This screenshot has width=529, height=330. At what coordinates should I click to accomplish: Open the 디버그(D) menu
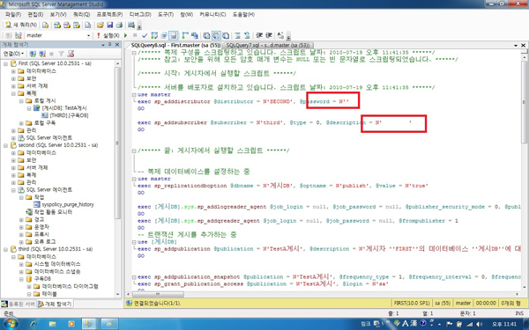tap(140, 14)
